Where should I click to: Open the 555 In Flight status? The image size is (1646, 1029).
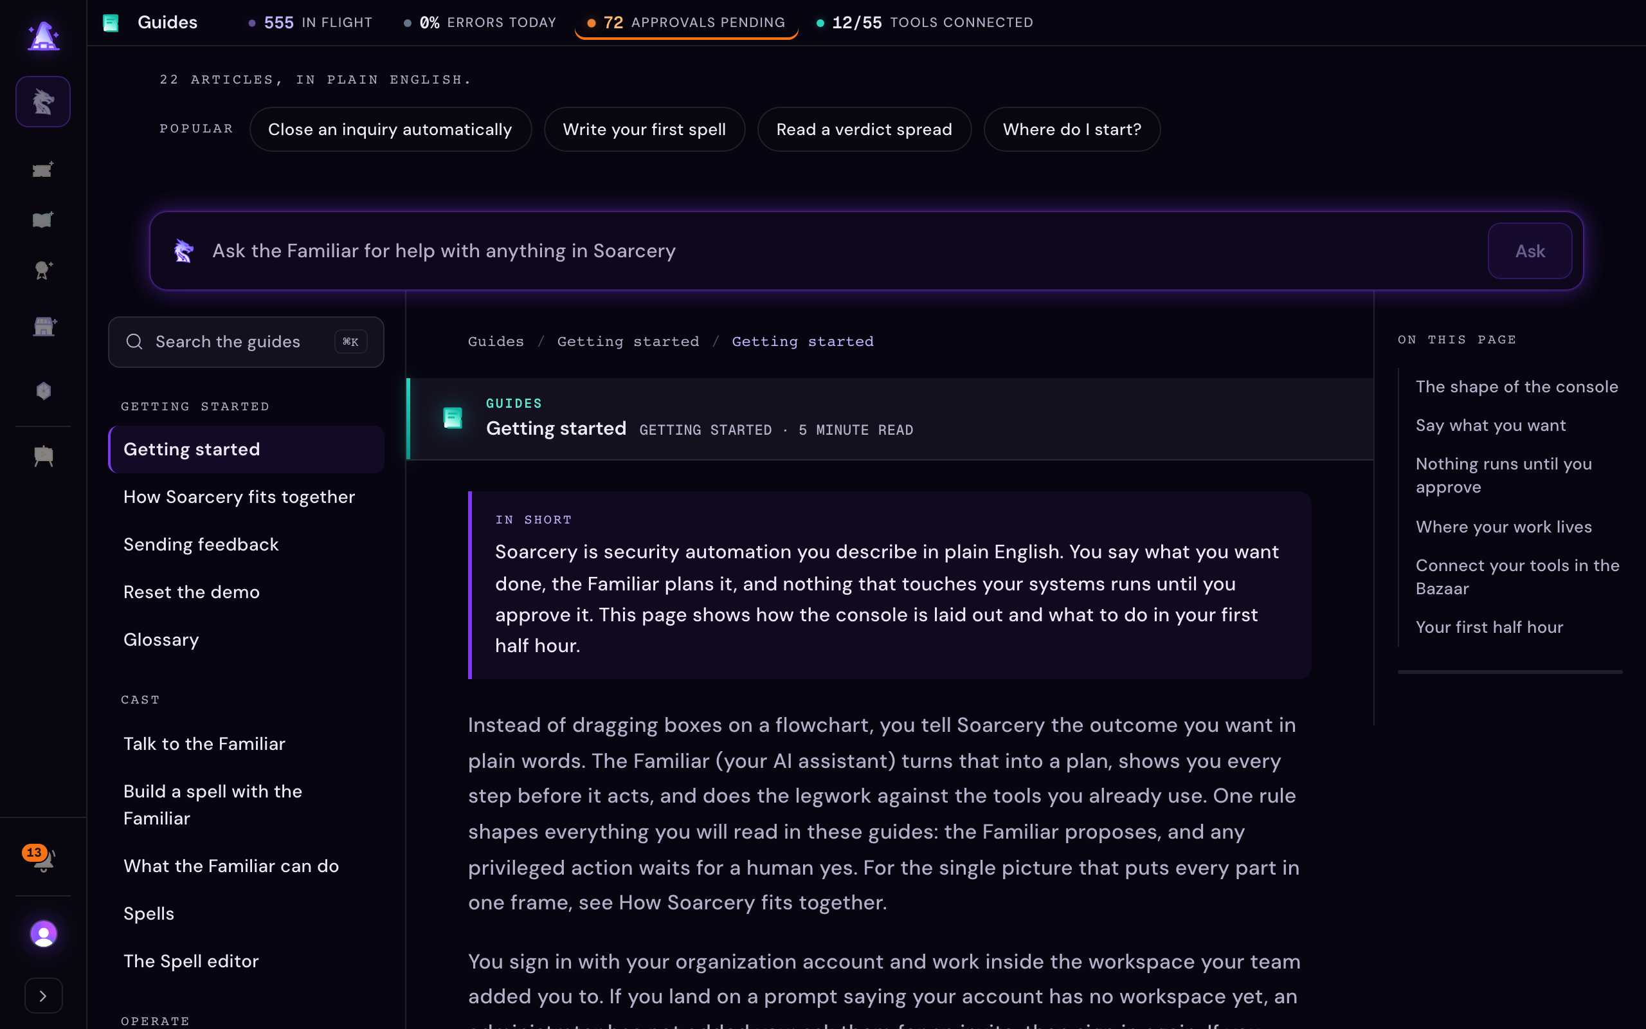(x=311, y=23)
